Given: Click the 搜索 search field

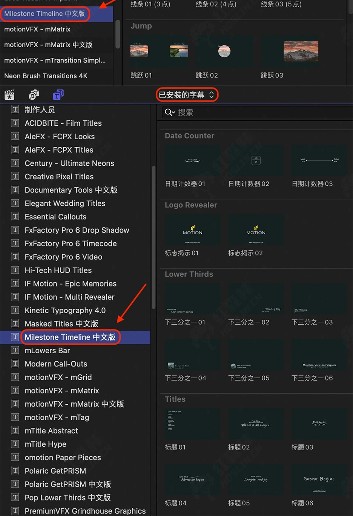Looking at the screenshot, I should 257,112.
